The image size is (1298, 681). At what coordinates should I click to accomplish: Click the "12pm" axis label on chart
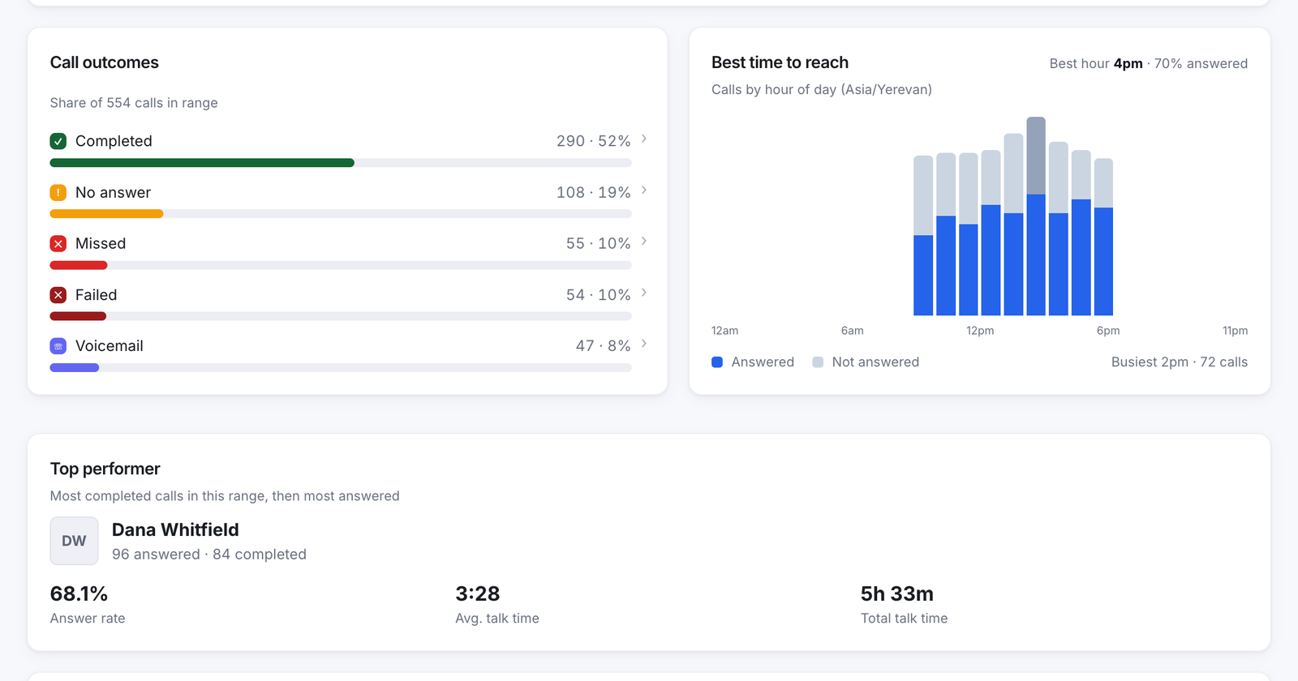[980, 331]
